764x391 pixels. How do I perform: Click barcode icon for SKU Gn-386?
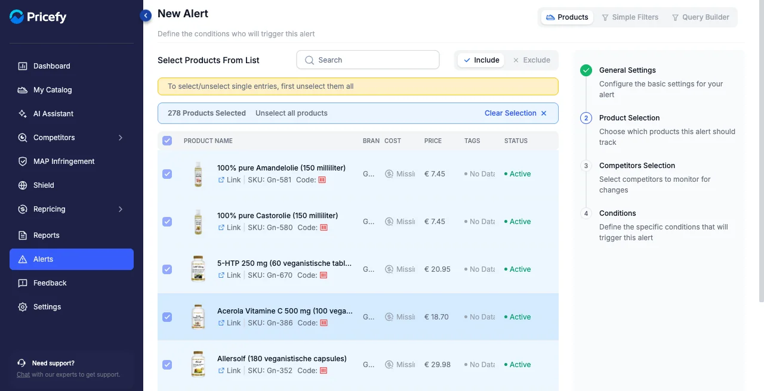[324, 323]
